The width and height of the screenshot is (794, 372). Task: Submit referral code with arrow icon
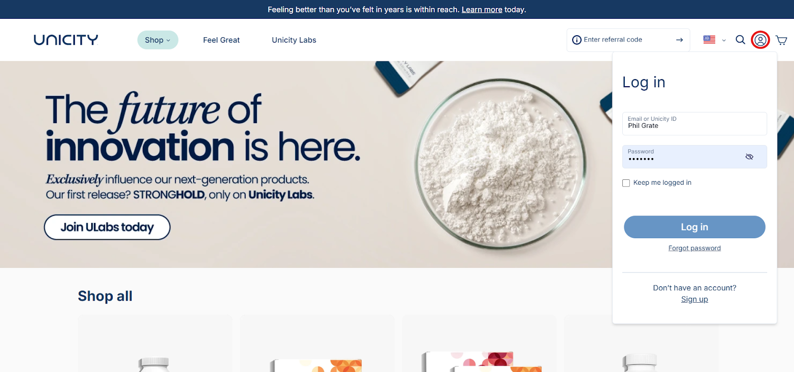click(x=679, y=40)
